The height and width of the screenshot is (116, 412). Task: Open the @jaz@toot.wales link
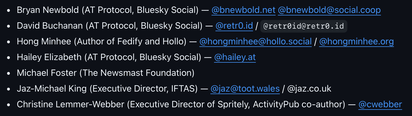pos(245,89)
